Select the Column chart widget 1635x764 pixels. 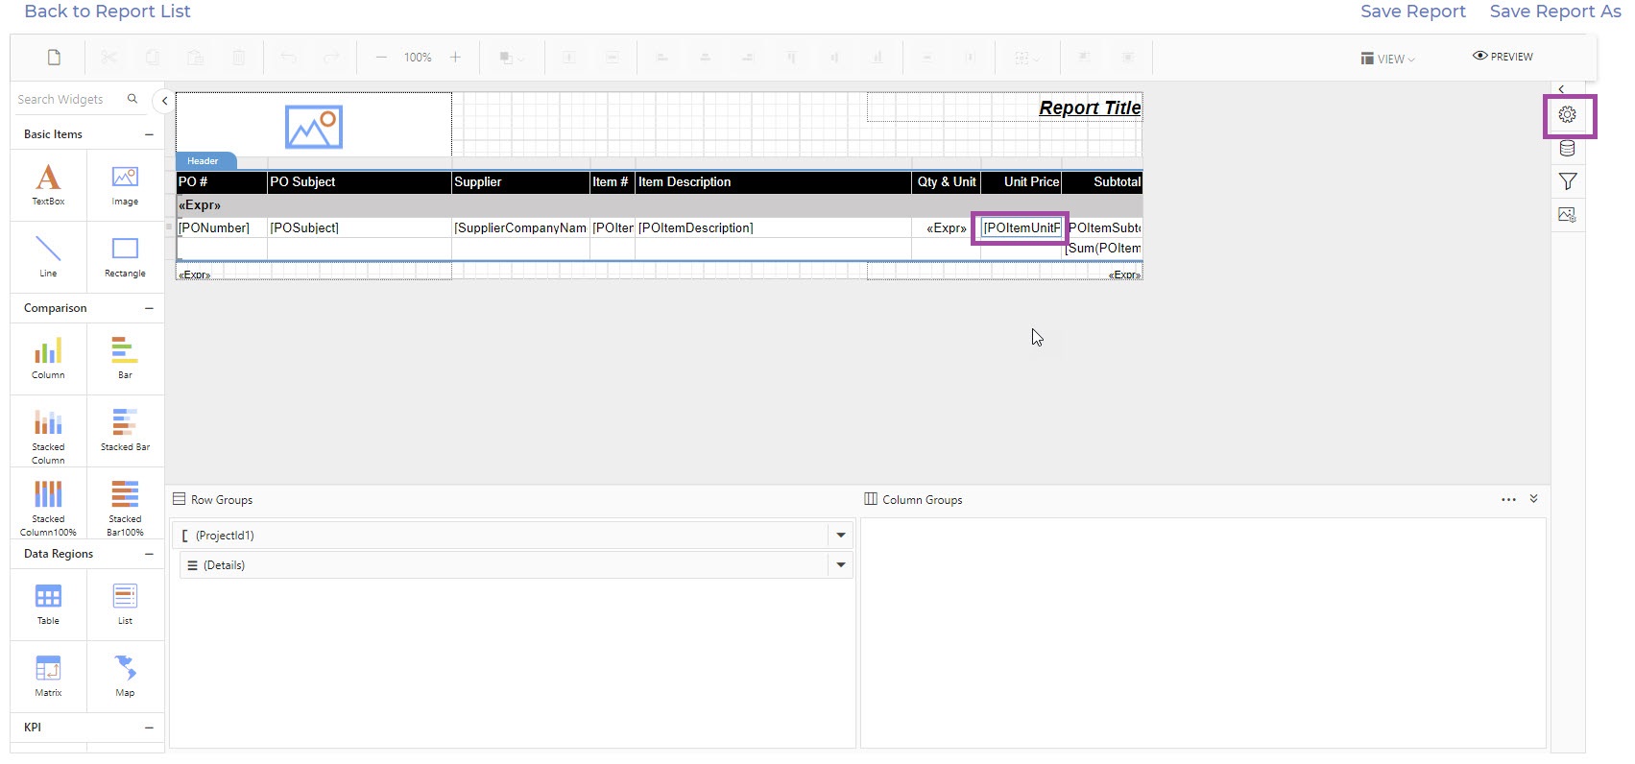(x=48, y=358)
